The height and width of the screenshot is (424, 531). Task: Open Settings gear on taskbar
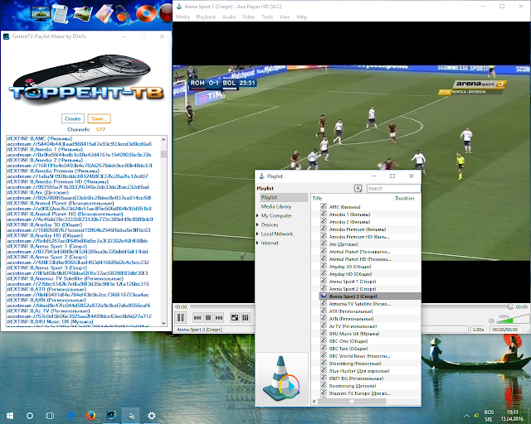point(152,416)
